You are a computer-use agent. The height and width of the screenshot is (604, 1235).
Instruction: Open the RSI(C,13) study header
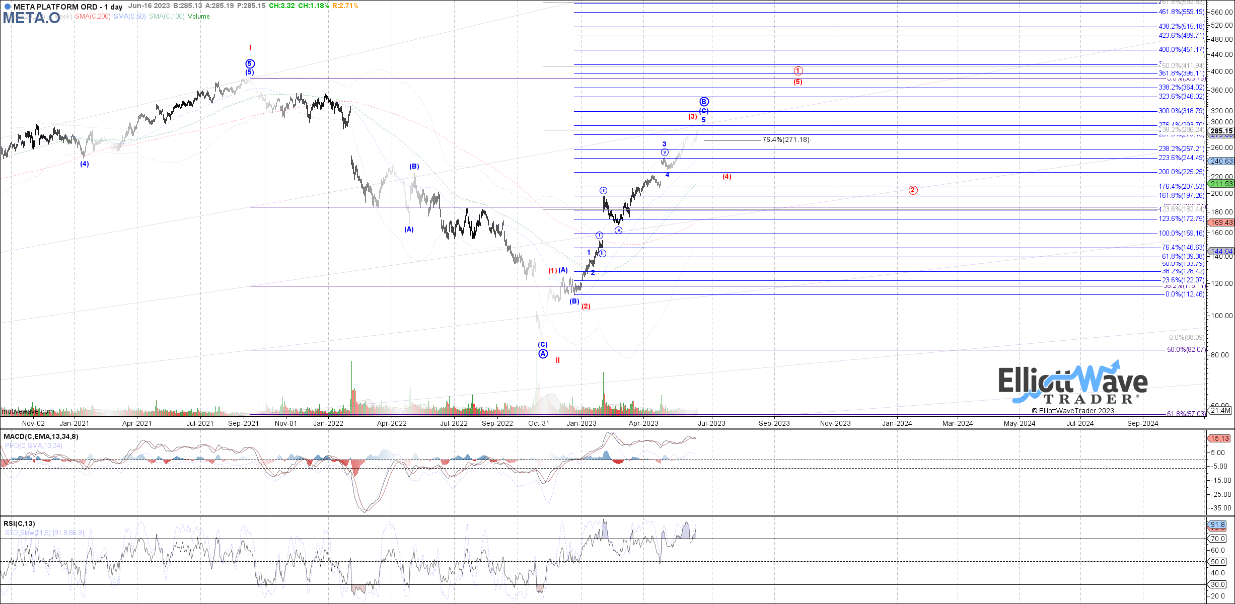pyautogui.click(x=20, y=523)
